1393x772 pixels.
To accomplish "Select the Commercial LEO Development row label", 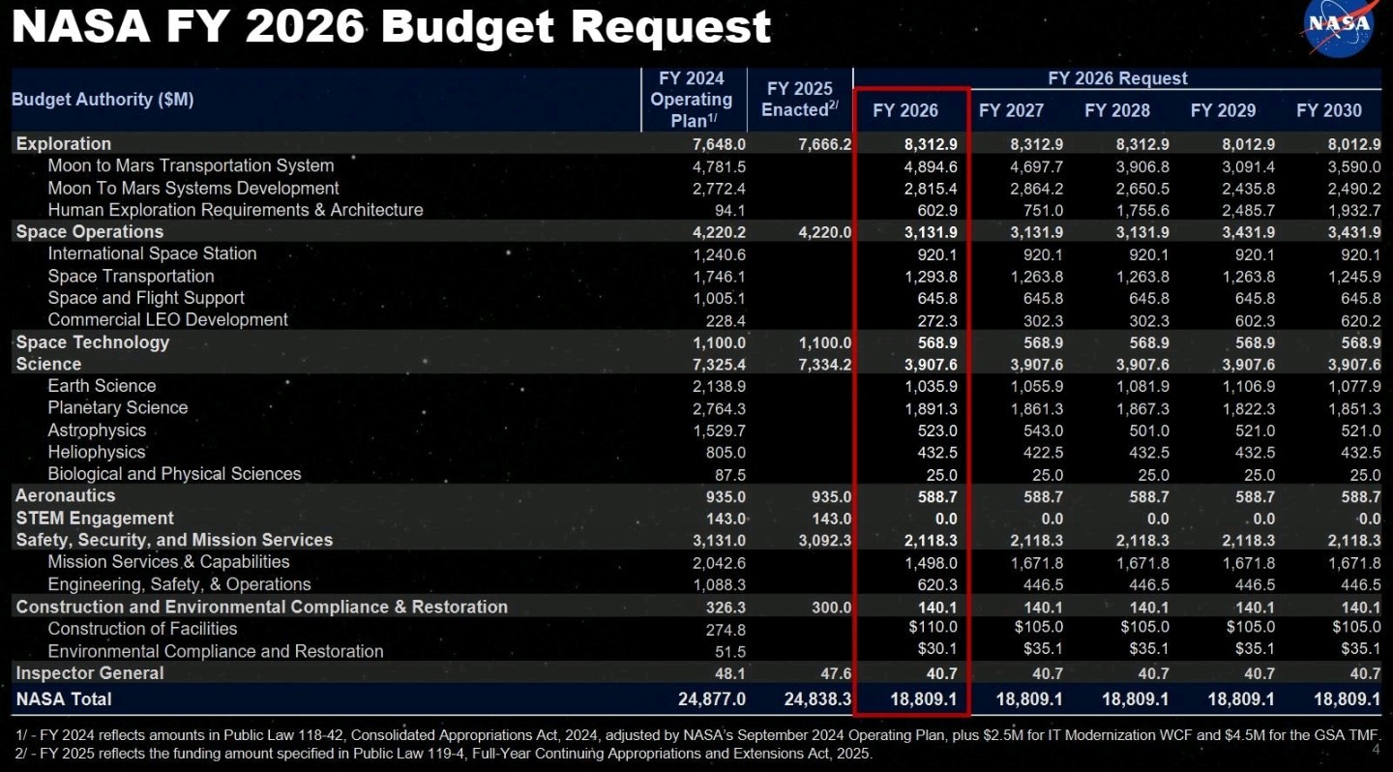I will (167, 319).
